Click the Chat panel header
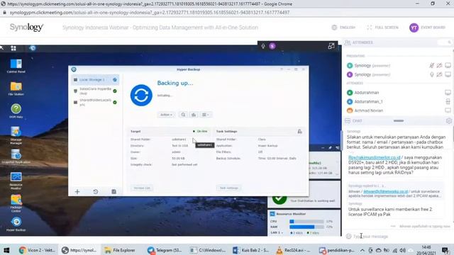 [x=357, y=121]
